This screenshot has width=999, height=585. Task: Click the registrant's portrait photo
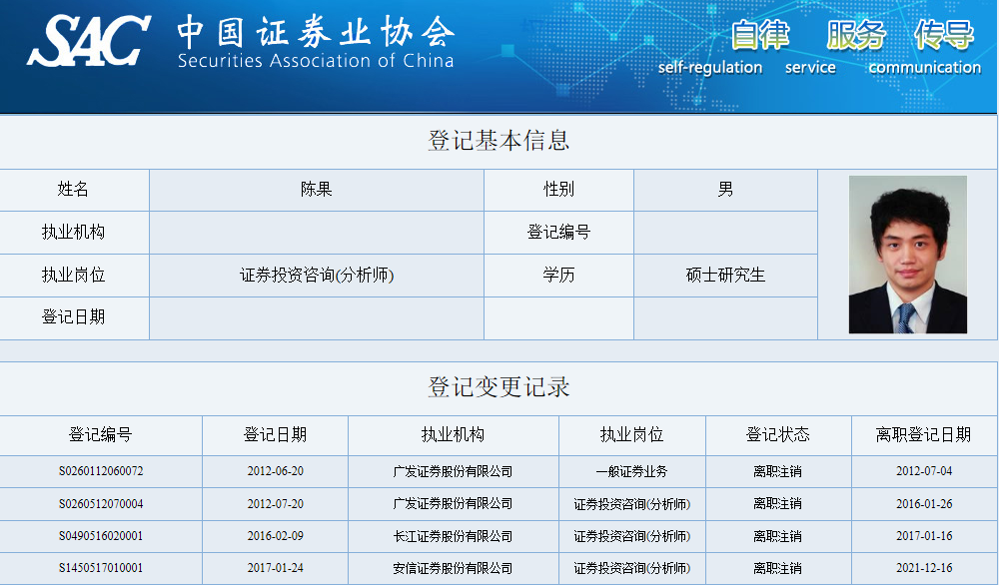click(x=908, y=255)
